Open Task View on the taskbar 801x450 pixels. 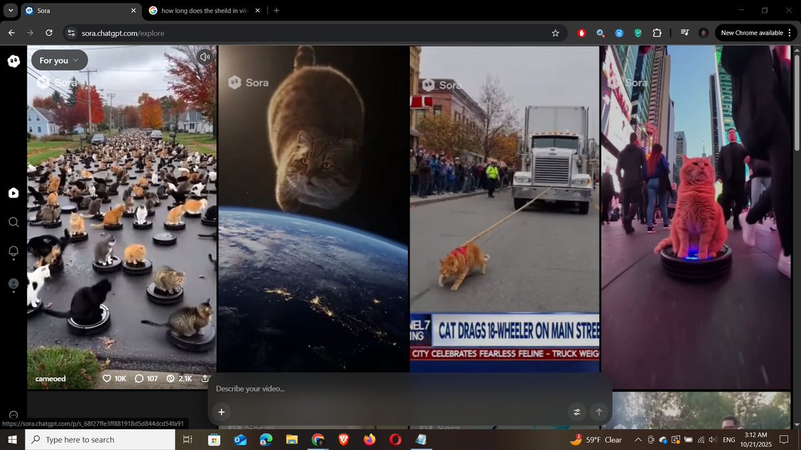point(188,439)
